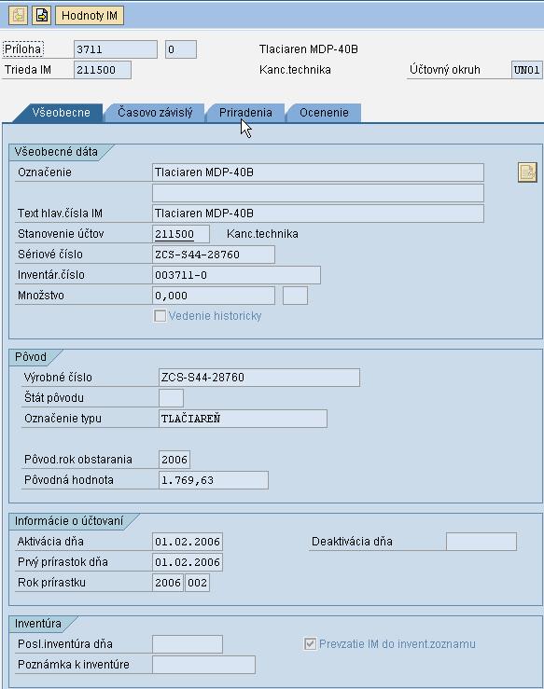544x689 pixels.
Task: Click the Prvý prírastok dňa date field
Action: point(188,562)
